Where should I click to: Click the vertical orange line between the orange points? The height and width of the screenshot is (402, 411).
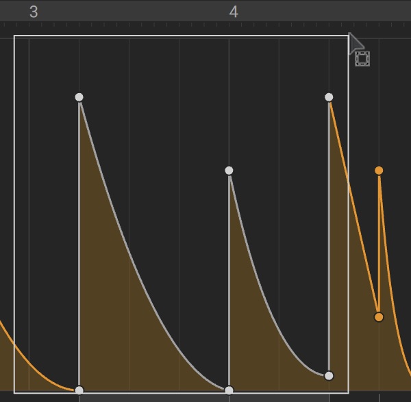pyautogui.click(x=379, y=244)
